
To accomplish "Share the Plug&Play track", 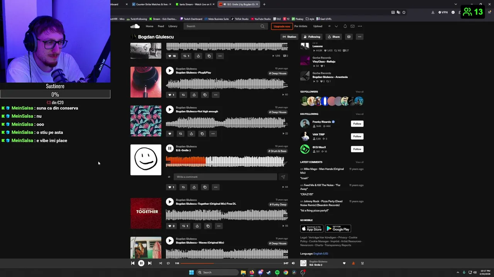I will click(194, 95).
